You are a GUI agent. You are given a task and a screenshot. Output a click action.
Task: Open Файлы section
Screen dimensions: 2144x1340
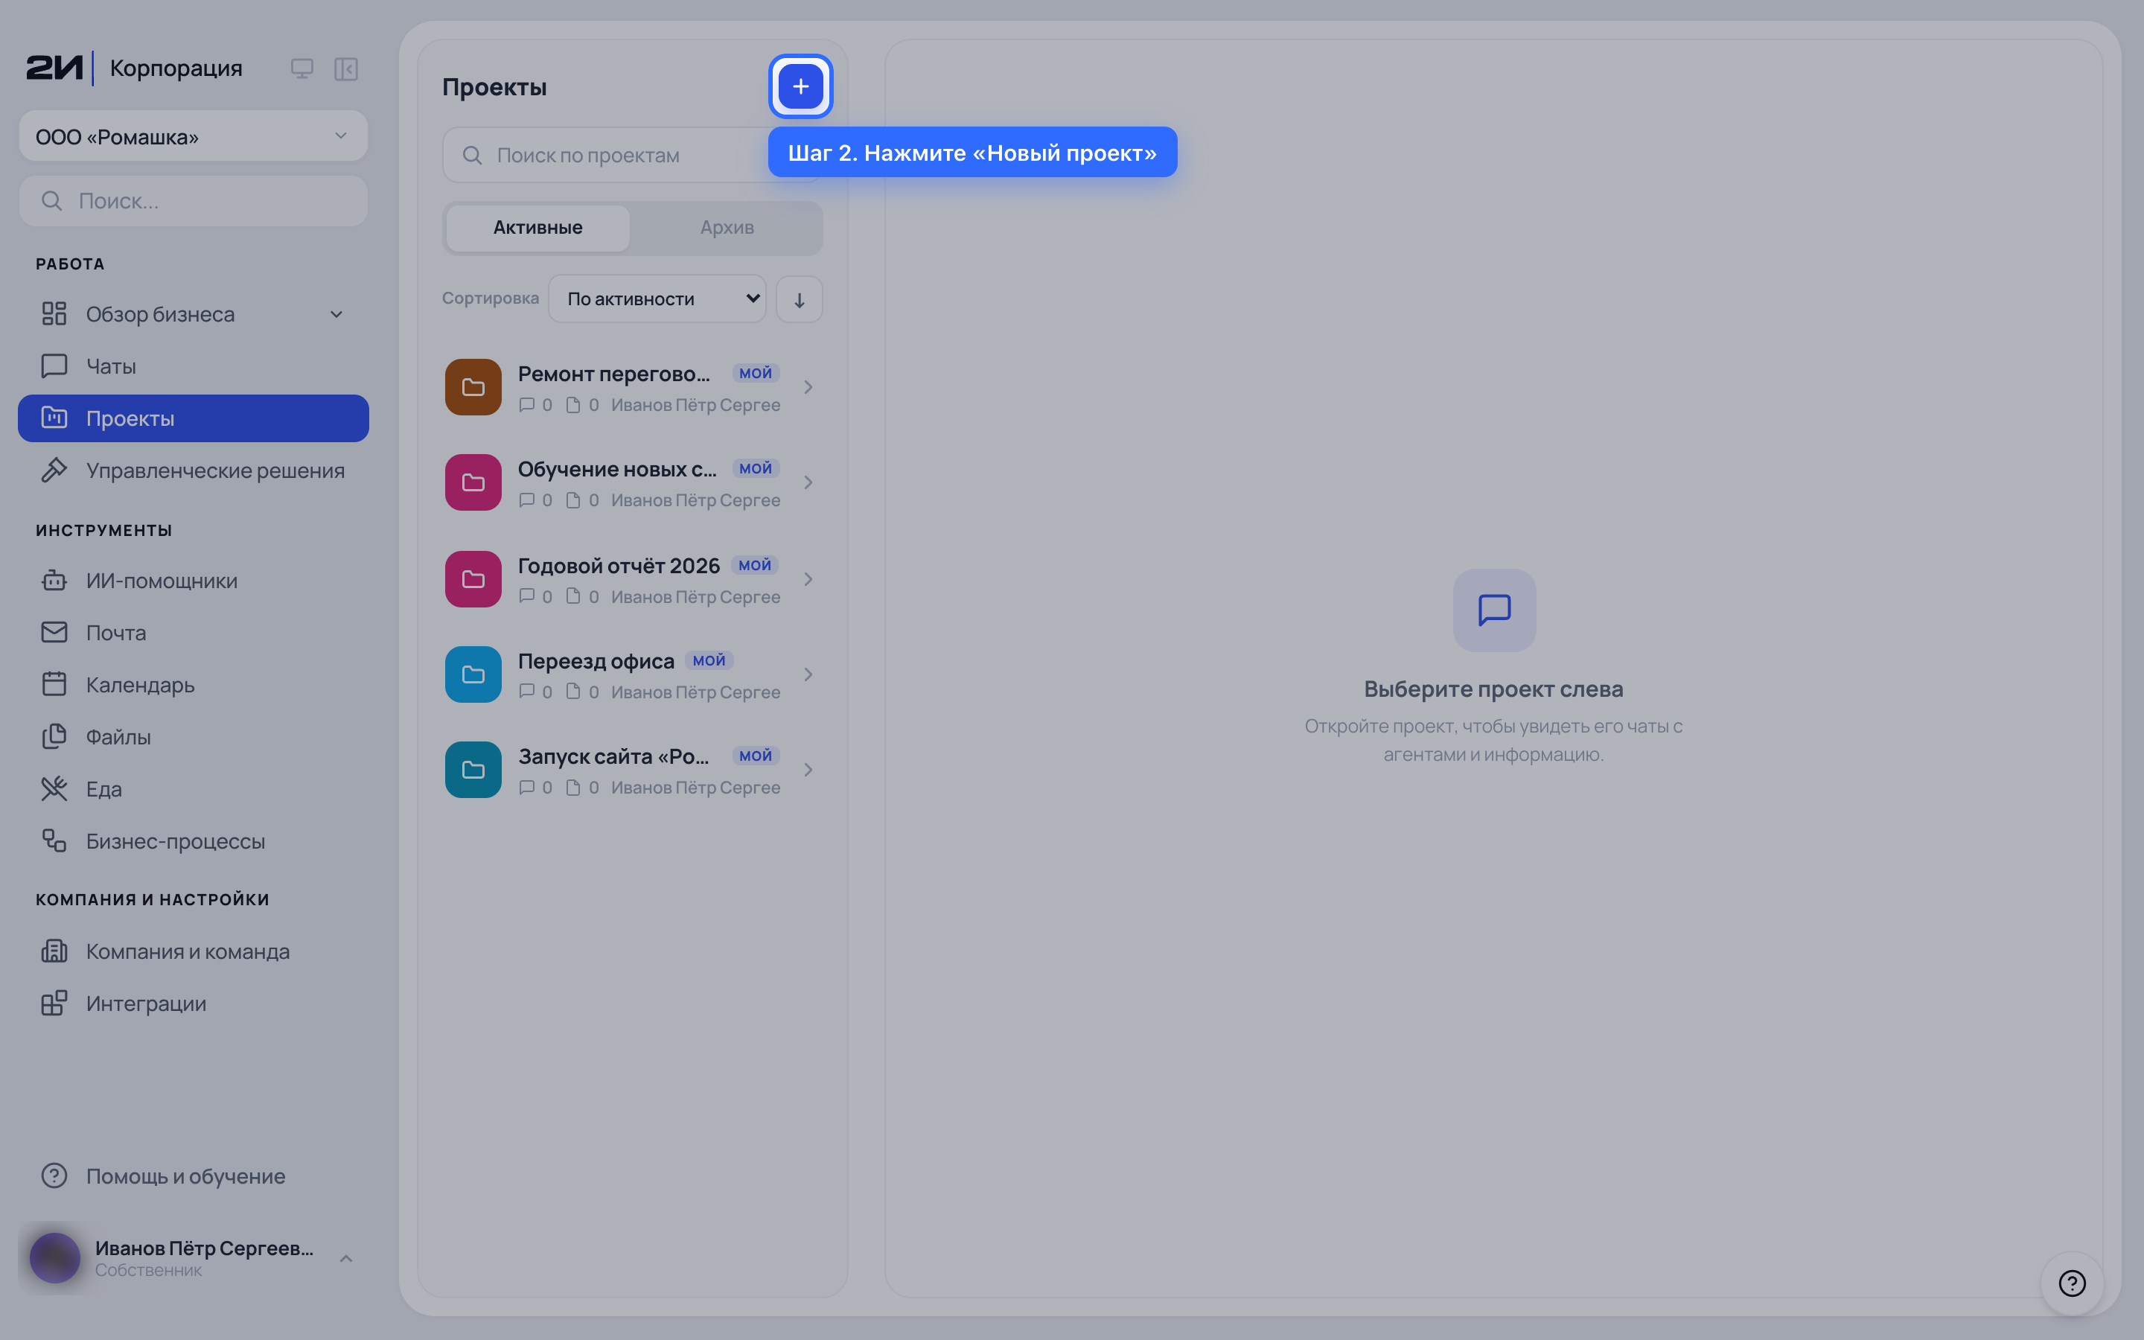pyautogui.click(x=193, y=737)
